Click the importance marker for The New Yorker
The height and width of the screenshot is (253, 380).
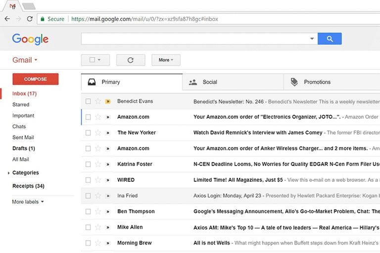(x=108, y=133)
